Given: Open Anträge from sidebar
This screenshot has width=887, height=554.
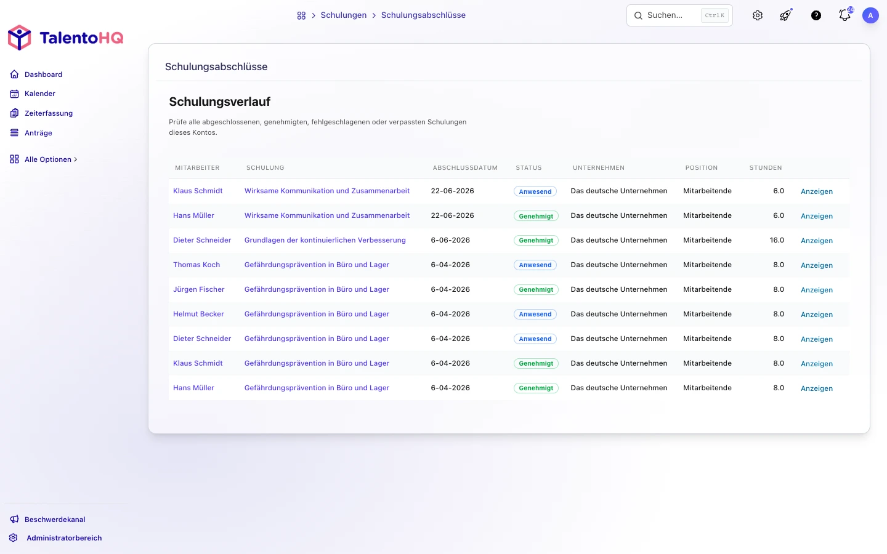Looking at the screenshot, I should tap(38, 133).
